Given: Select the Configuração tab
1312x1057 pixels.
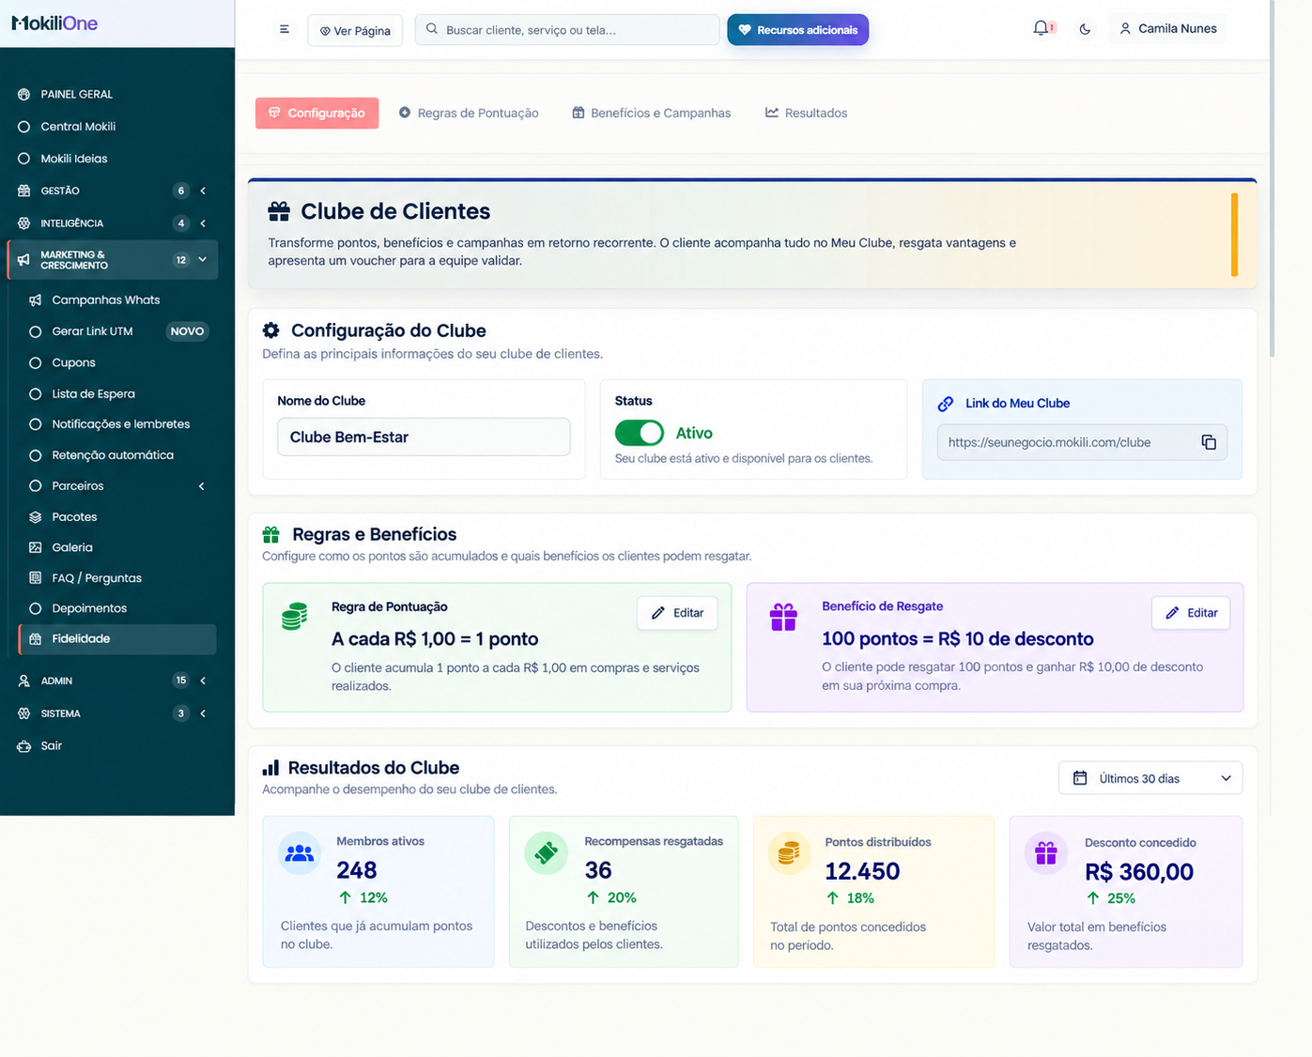Looking at the screenshot, I should click(317, 113).
